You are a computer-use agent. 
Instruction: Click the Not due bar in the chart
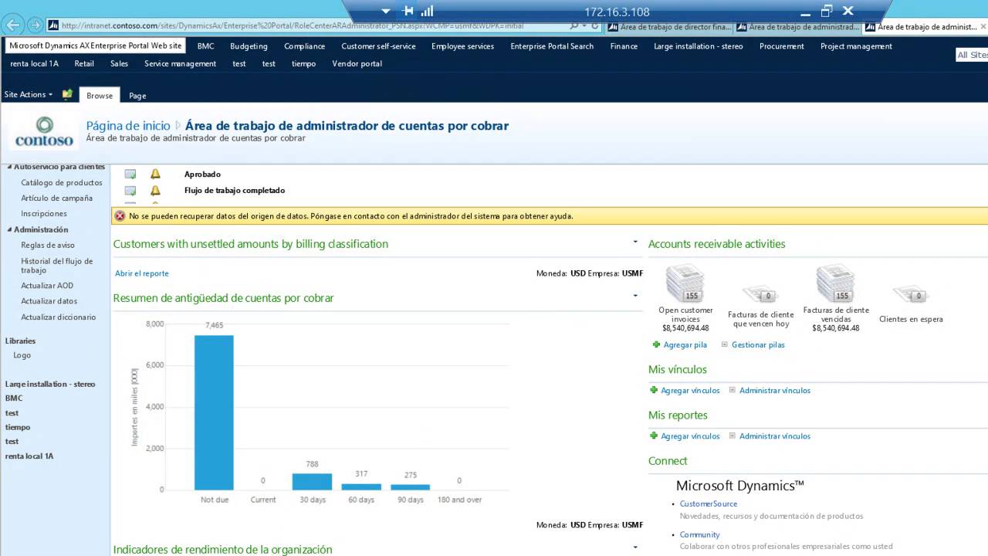pos(214,412)
